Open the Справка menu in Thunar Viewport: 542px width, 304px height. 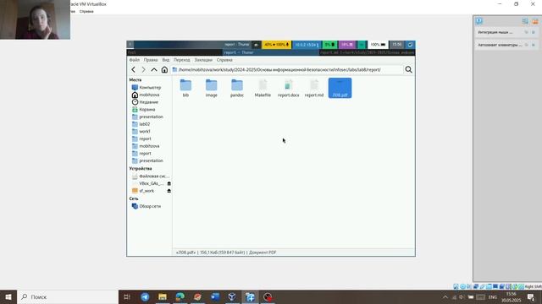coord(224,60)
